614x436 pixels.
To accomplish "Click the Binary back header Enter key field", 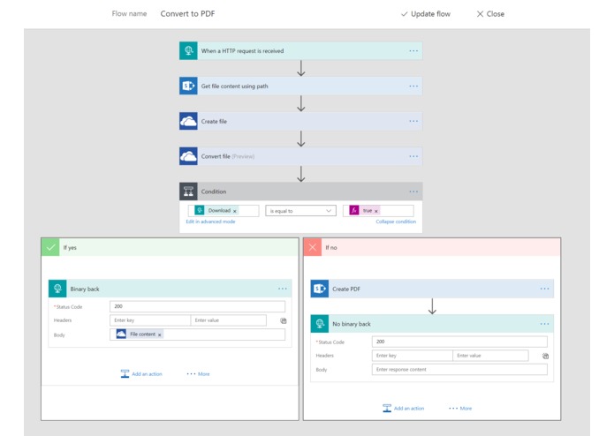I will (x=150, y=320).
